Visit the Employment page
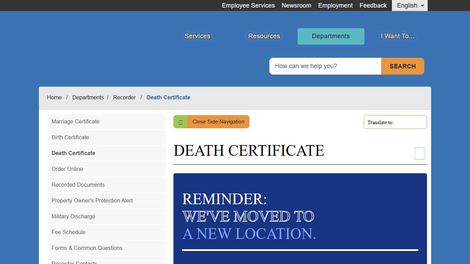The height and width of the screenshot is (264, 470). 335,5
